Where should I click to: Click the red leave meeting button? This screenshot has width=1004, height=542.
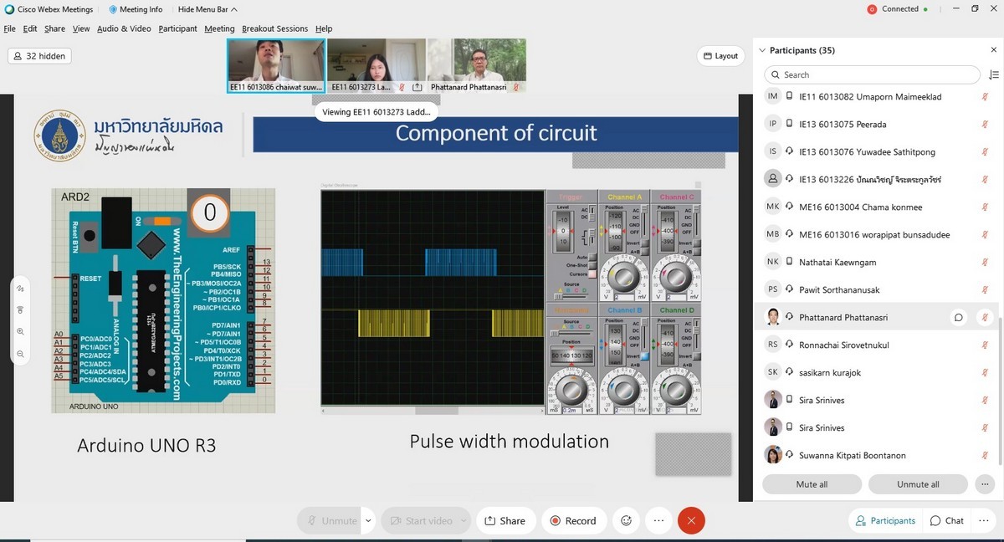(691, 520)
